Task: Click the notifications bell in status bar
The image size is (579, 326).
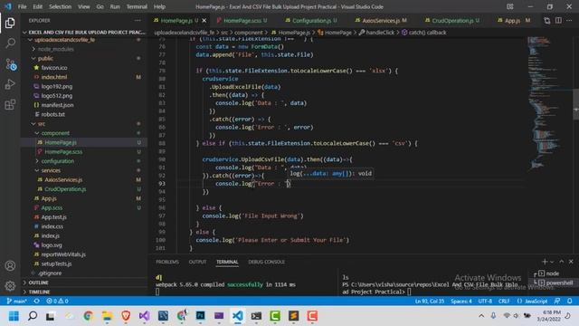Action: (569, 301)
